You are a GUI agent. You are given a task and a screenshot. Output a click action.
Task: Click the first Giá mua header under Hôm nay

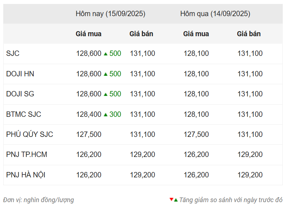tap(89, 34)
